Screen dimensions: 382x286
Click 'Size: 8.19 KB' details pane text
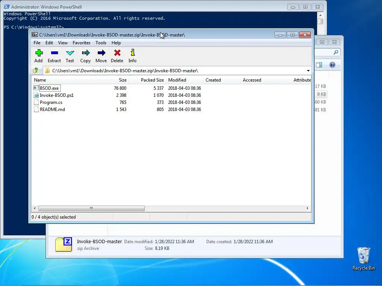pos(157,248)
